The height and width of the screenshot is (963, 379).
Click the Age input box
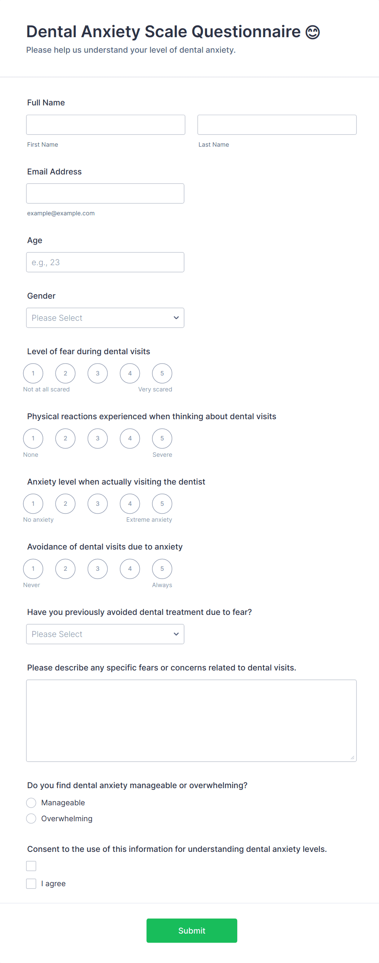coord(105,262)
